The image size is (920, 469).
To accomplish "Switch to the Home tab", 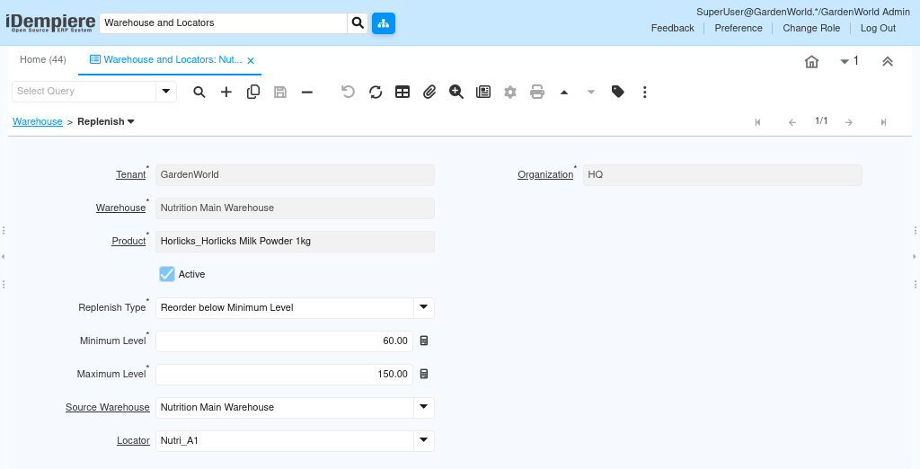I will click(x=43, y=60).
